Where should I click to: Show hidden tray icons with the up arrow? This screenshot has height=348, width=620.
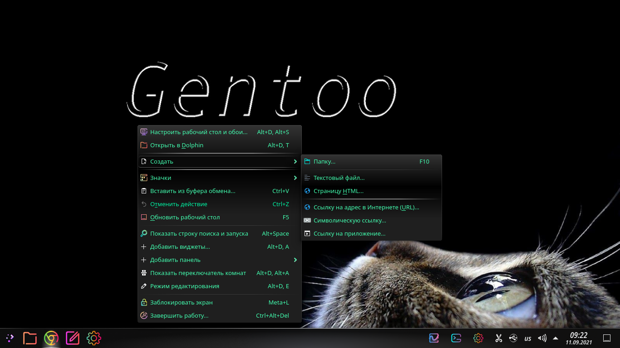pyautogui.click(x=556, y=338)
